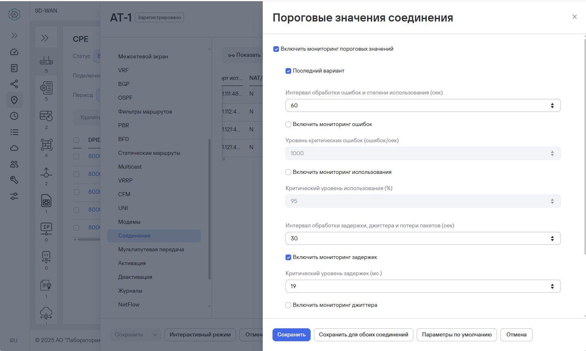
Task: Select 'Статические маршруты' in the menu
Action: pyautogui.click(x=149, y=153)
